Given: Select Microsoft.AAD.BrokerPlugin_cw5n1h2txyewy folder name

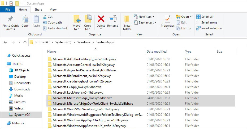Looking at the screenshot, I should pos(84,59).
